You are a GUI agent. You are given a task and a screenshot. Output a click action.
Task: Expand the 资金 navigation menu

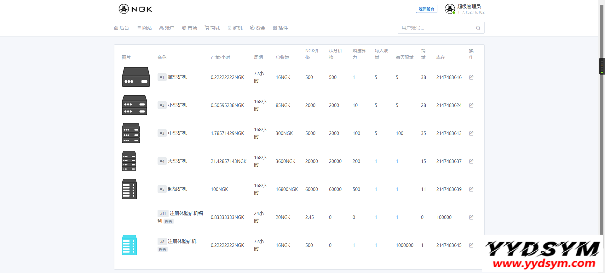tap(257, 28)
